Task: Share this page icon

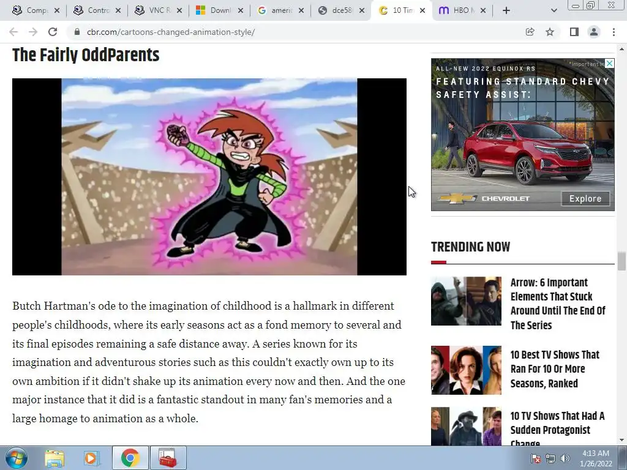Action: coord(530,32)
